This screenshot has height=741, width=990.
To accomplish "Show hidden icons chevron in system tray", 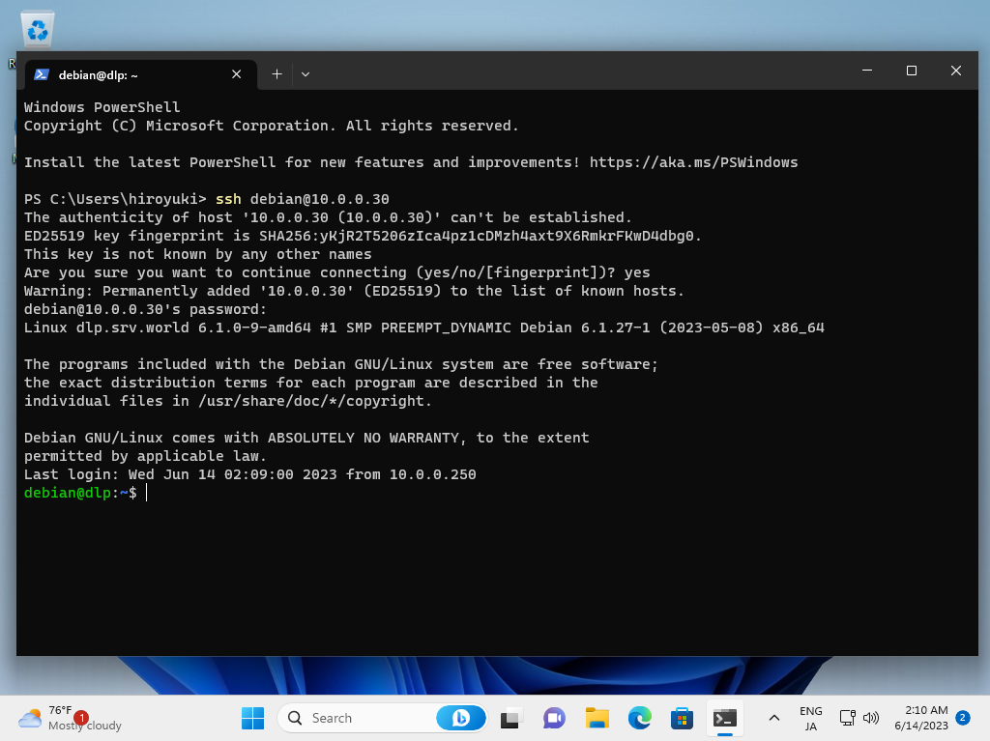I will tap(774, 718).
